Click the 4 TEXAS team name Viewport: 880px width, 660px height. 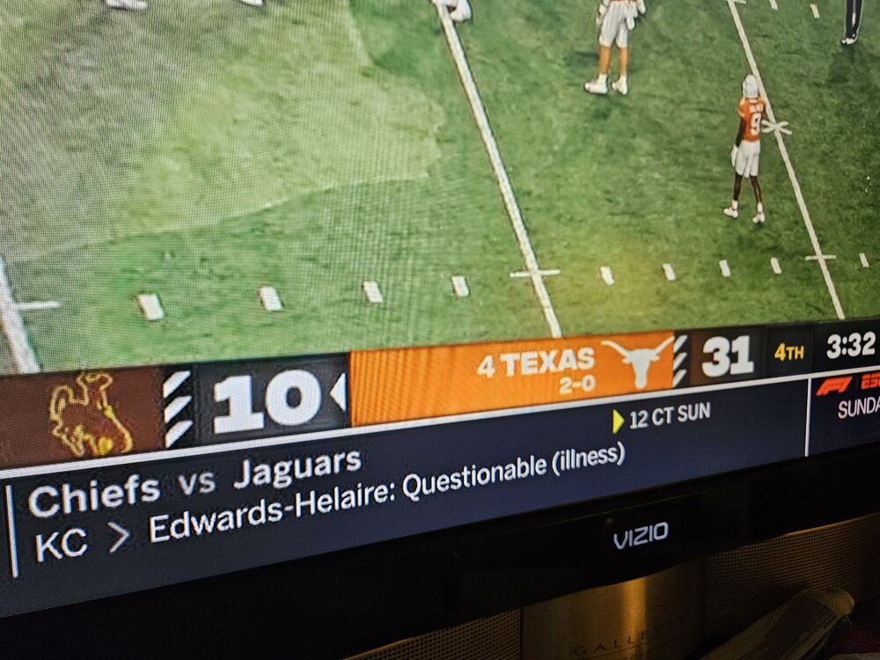535,363
